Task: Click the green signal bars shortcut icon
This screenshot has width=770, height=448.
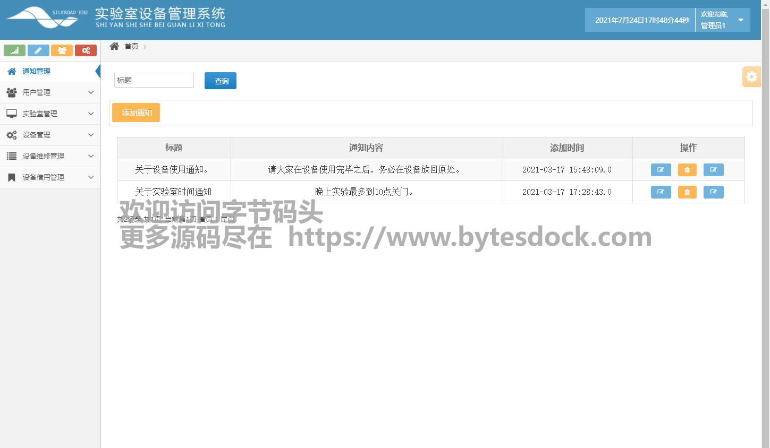Action: click(14, 50)
